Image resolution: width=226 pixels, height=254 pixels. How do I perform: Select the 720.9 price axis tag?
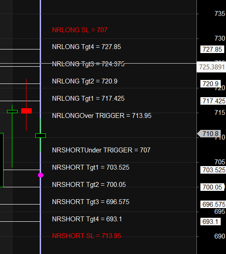(211, 84)
